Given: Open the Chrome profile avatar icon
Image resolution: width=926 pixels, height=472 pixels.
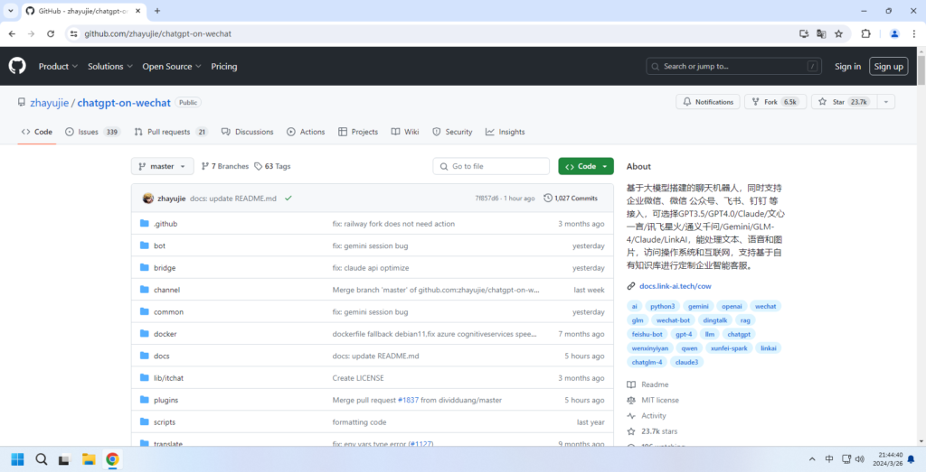Looking at the screenshot, I should [894, 33].
